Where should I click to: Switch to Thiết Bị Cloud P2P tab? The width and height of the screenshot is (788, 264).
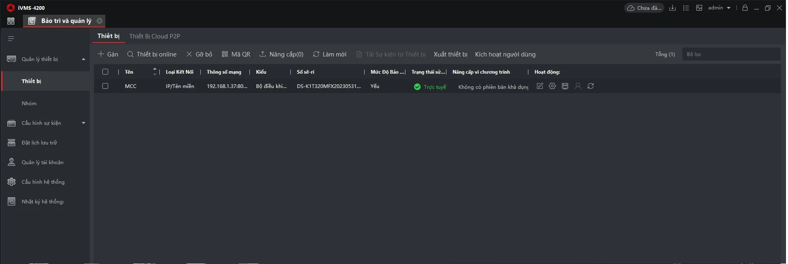click(x=154, y=36)
